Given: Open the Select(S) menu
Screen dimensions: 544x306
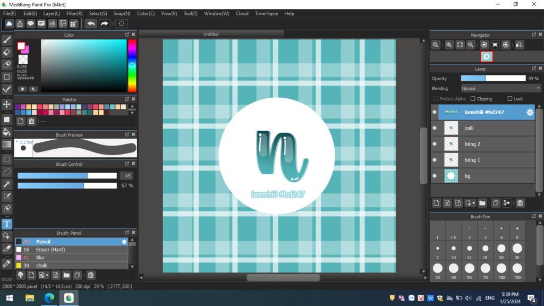Looking at the screenshot, I should click(x=98, y=13).
